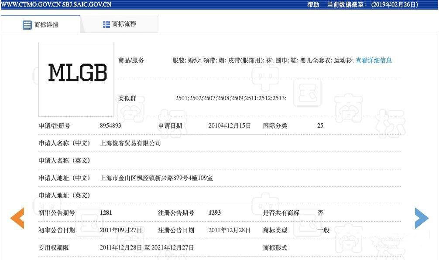Click the bulleted list icon on 商标流程 tab
The width and height of the screenshot is (439, 260).
(106, 24)
